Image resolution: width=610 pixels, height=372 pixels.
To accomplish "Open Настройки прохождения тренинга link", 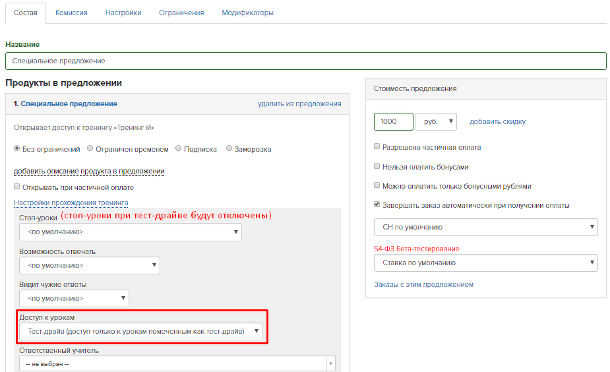I will (71, 202).
